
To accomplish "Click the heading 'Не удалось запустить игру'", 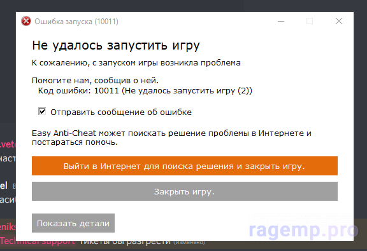I will point(116,46).
